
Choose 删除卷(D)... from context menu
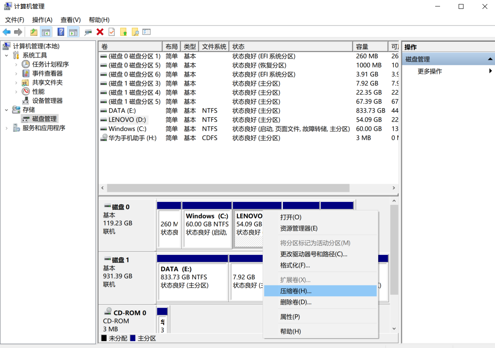[320, 302]
